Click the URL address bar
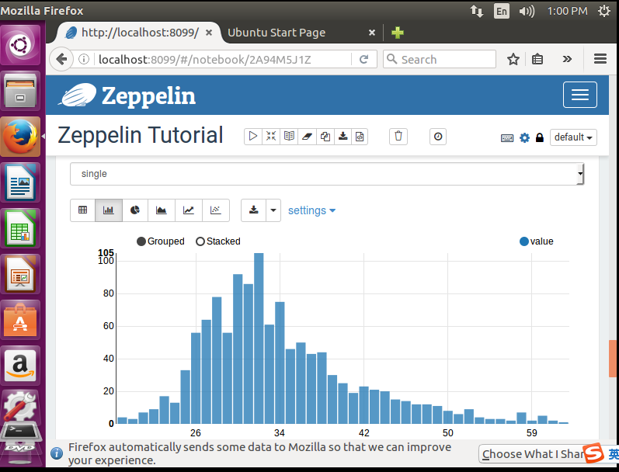This screenshot has height=472, width=619. [x=223, y=59]
